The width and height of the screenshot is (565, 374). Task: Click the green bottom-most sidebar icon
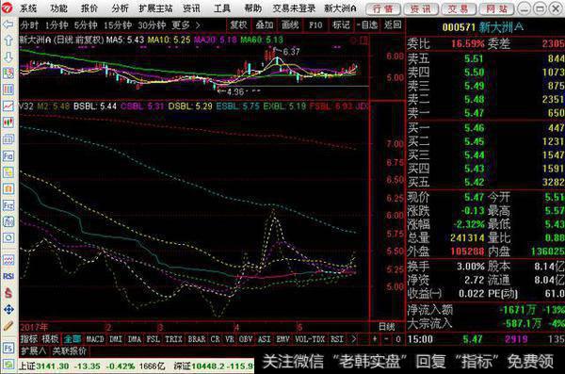tap(8, 364)
